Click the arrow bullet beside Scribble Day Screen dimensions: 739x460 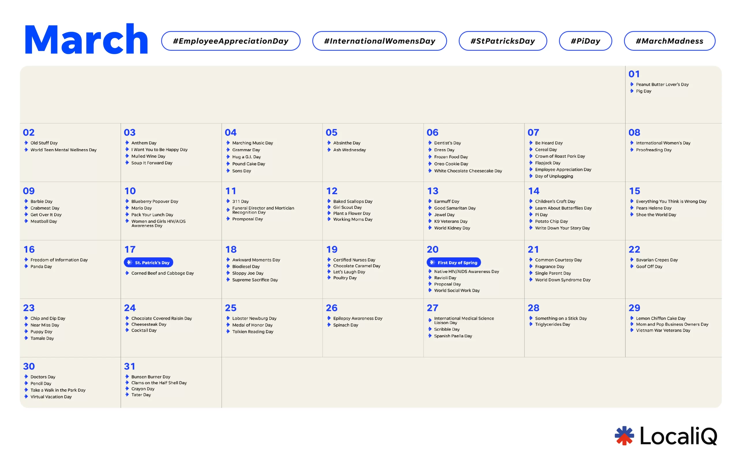[x=430, y=329]
